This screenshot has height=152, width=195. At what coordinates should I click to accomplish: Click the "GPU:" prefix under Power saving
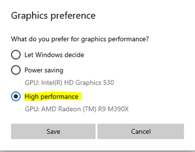click(30, 83)
